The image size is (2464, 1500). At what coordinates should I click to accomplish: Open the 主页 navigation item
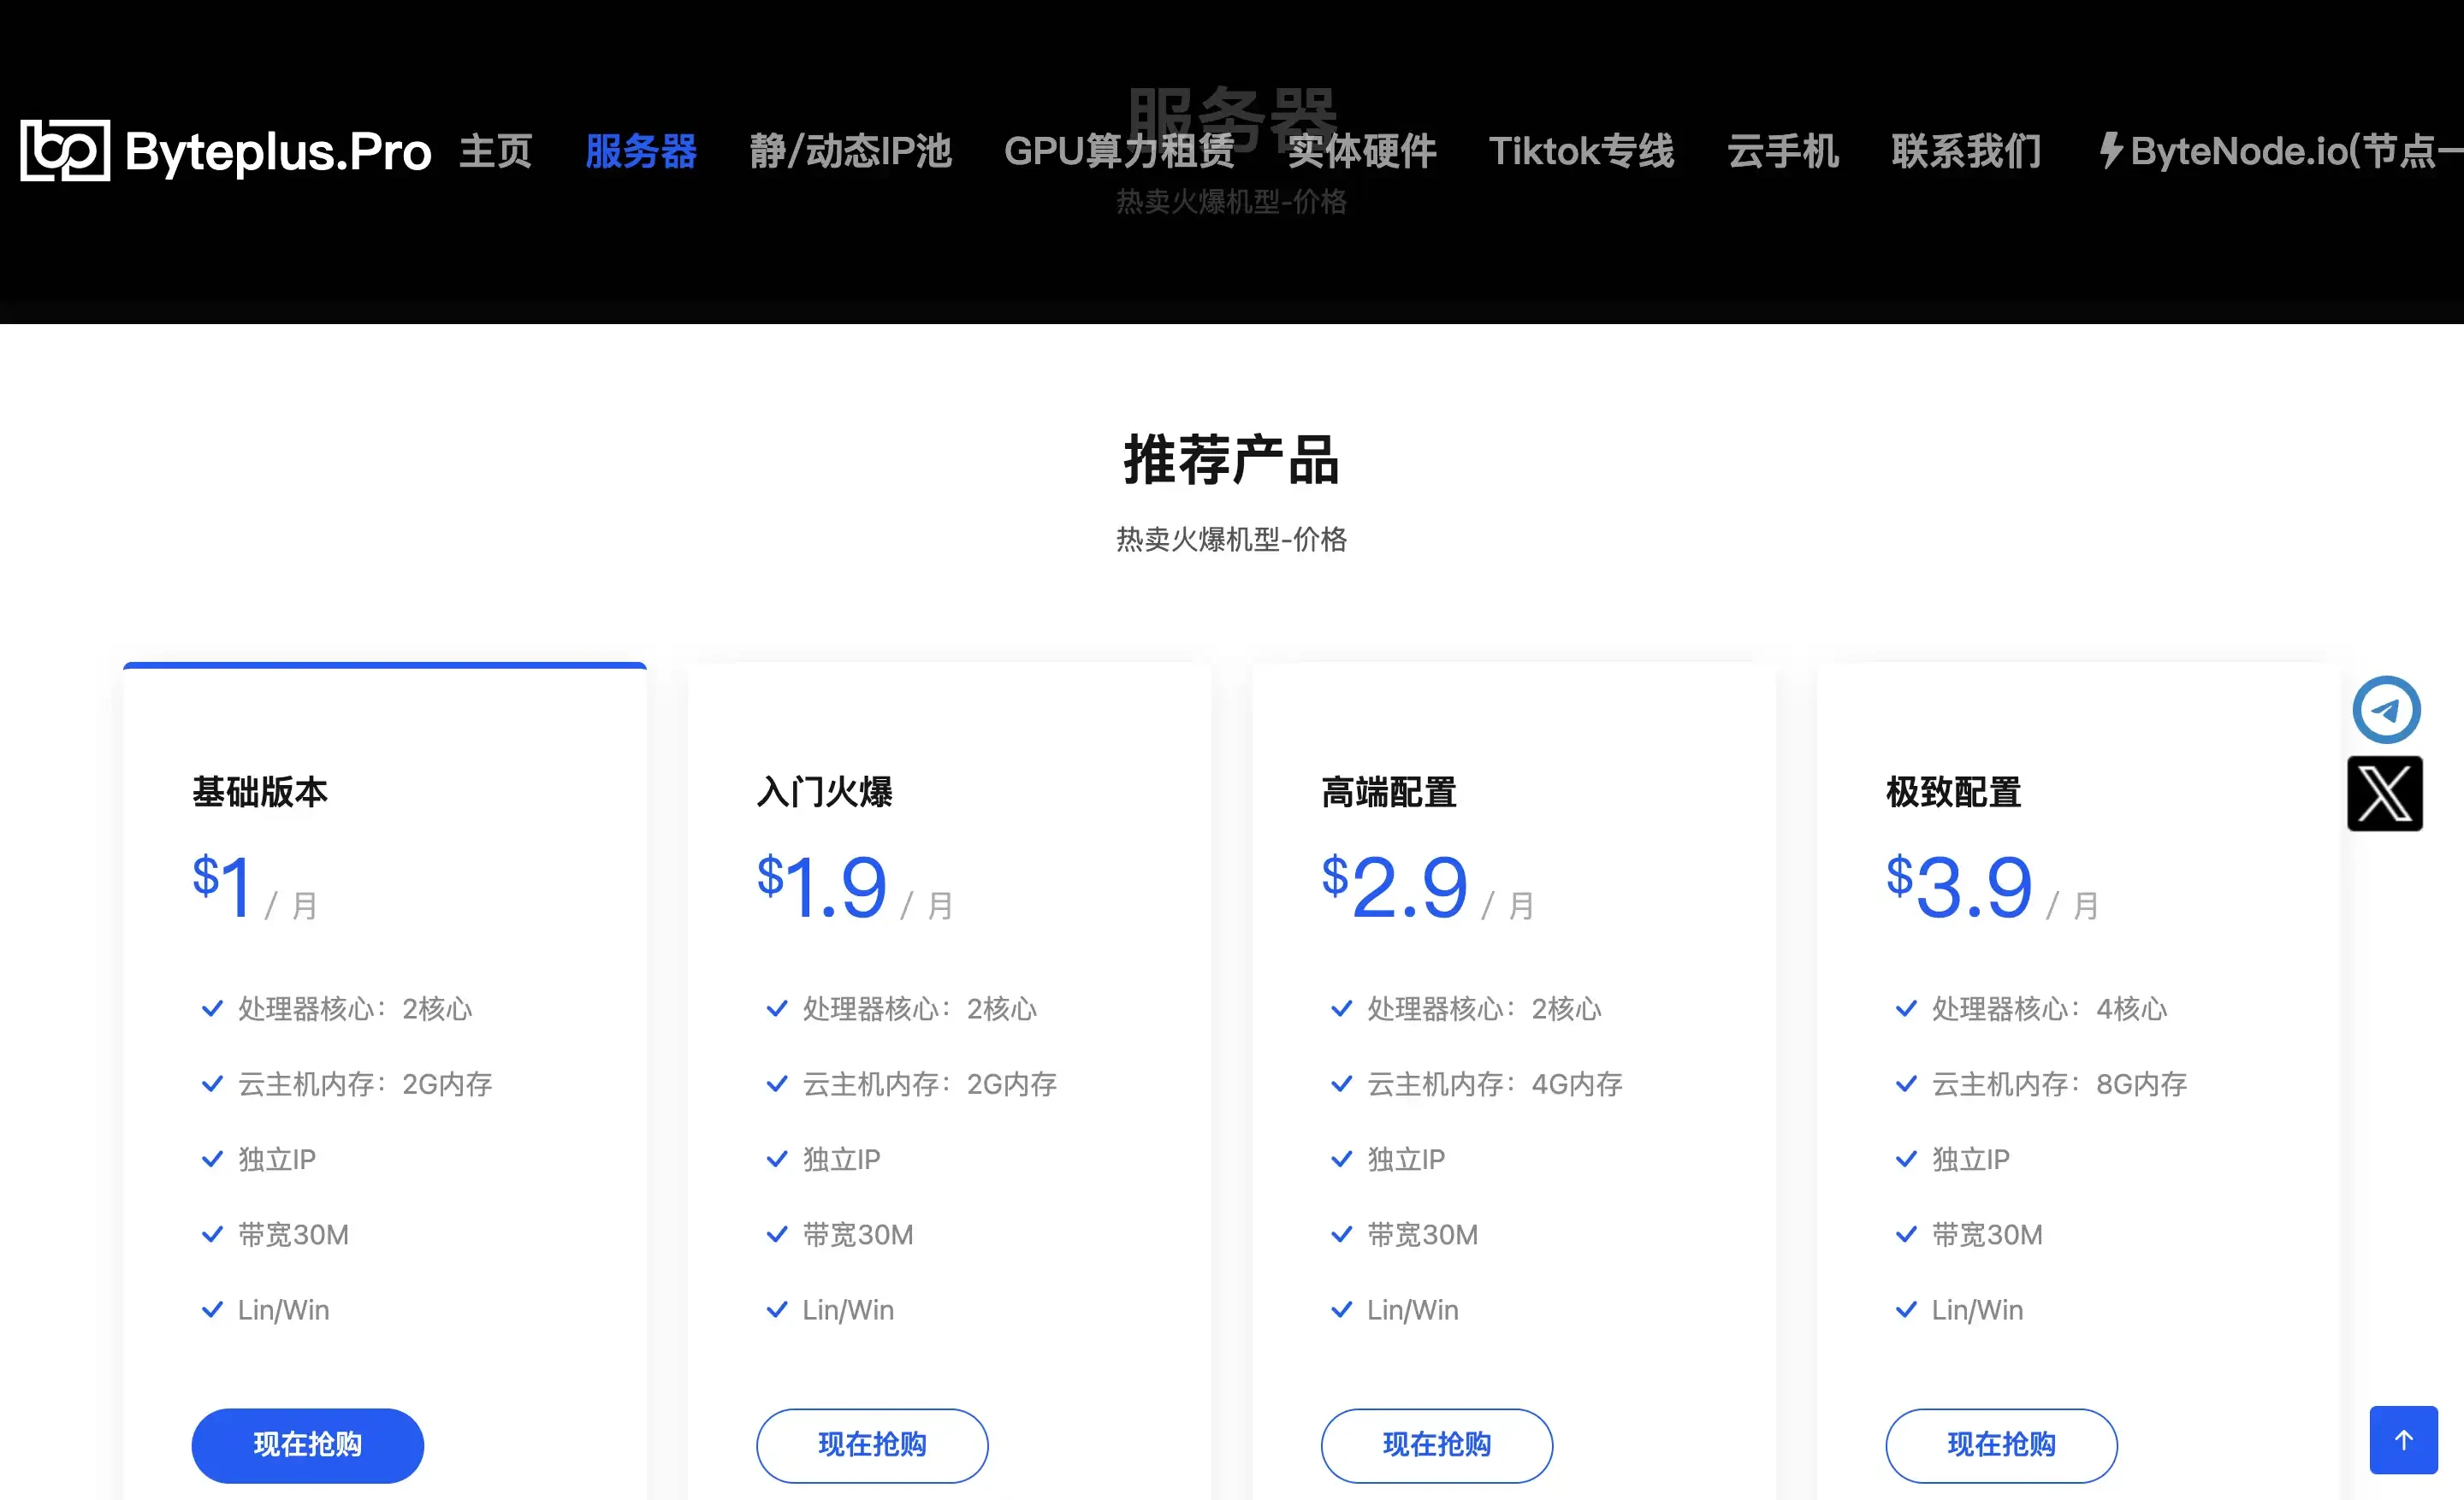click(x=496, y=151)
